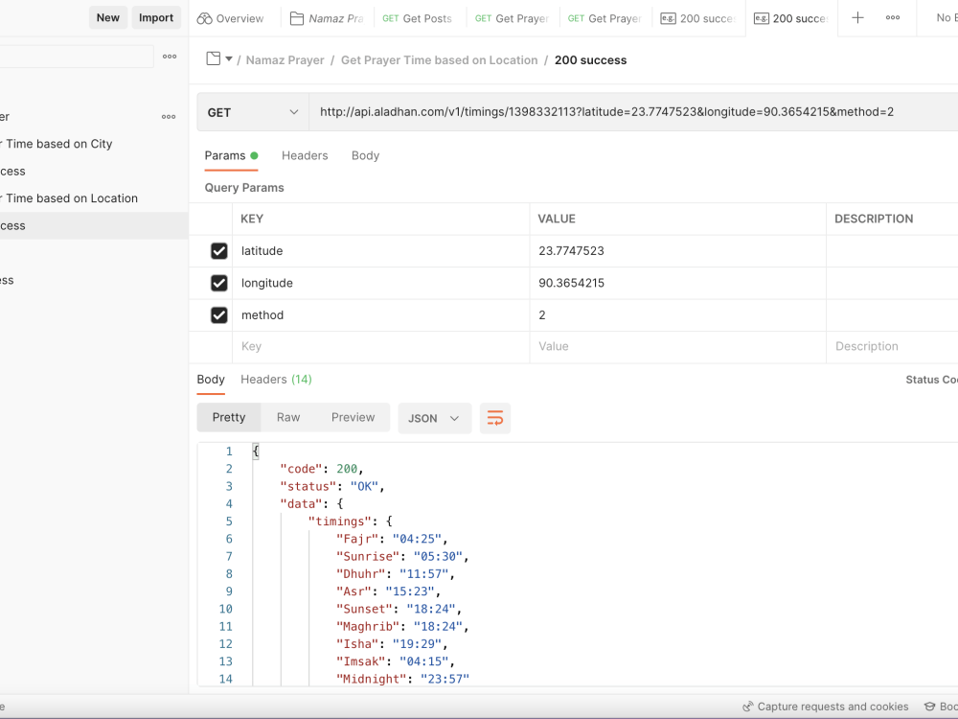Click the "Midnight" line in response
The width and height of the screenshot is (958, 719).
[x=402, y=680]
